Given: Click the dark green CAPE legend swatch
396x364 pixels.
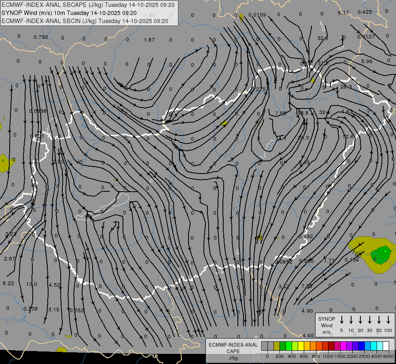Looking at the screenshot, I should pyautogui.click(x=283, y=346).
